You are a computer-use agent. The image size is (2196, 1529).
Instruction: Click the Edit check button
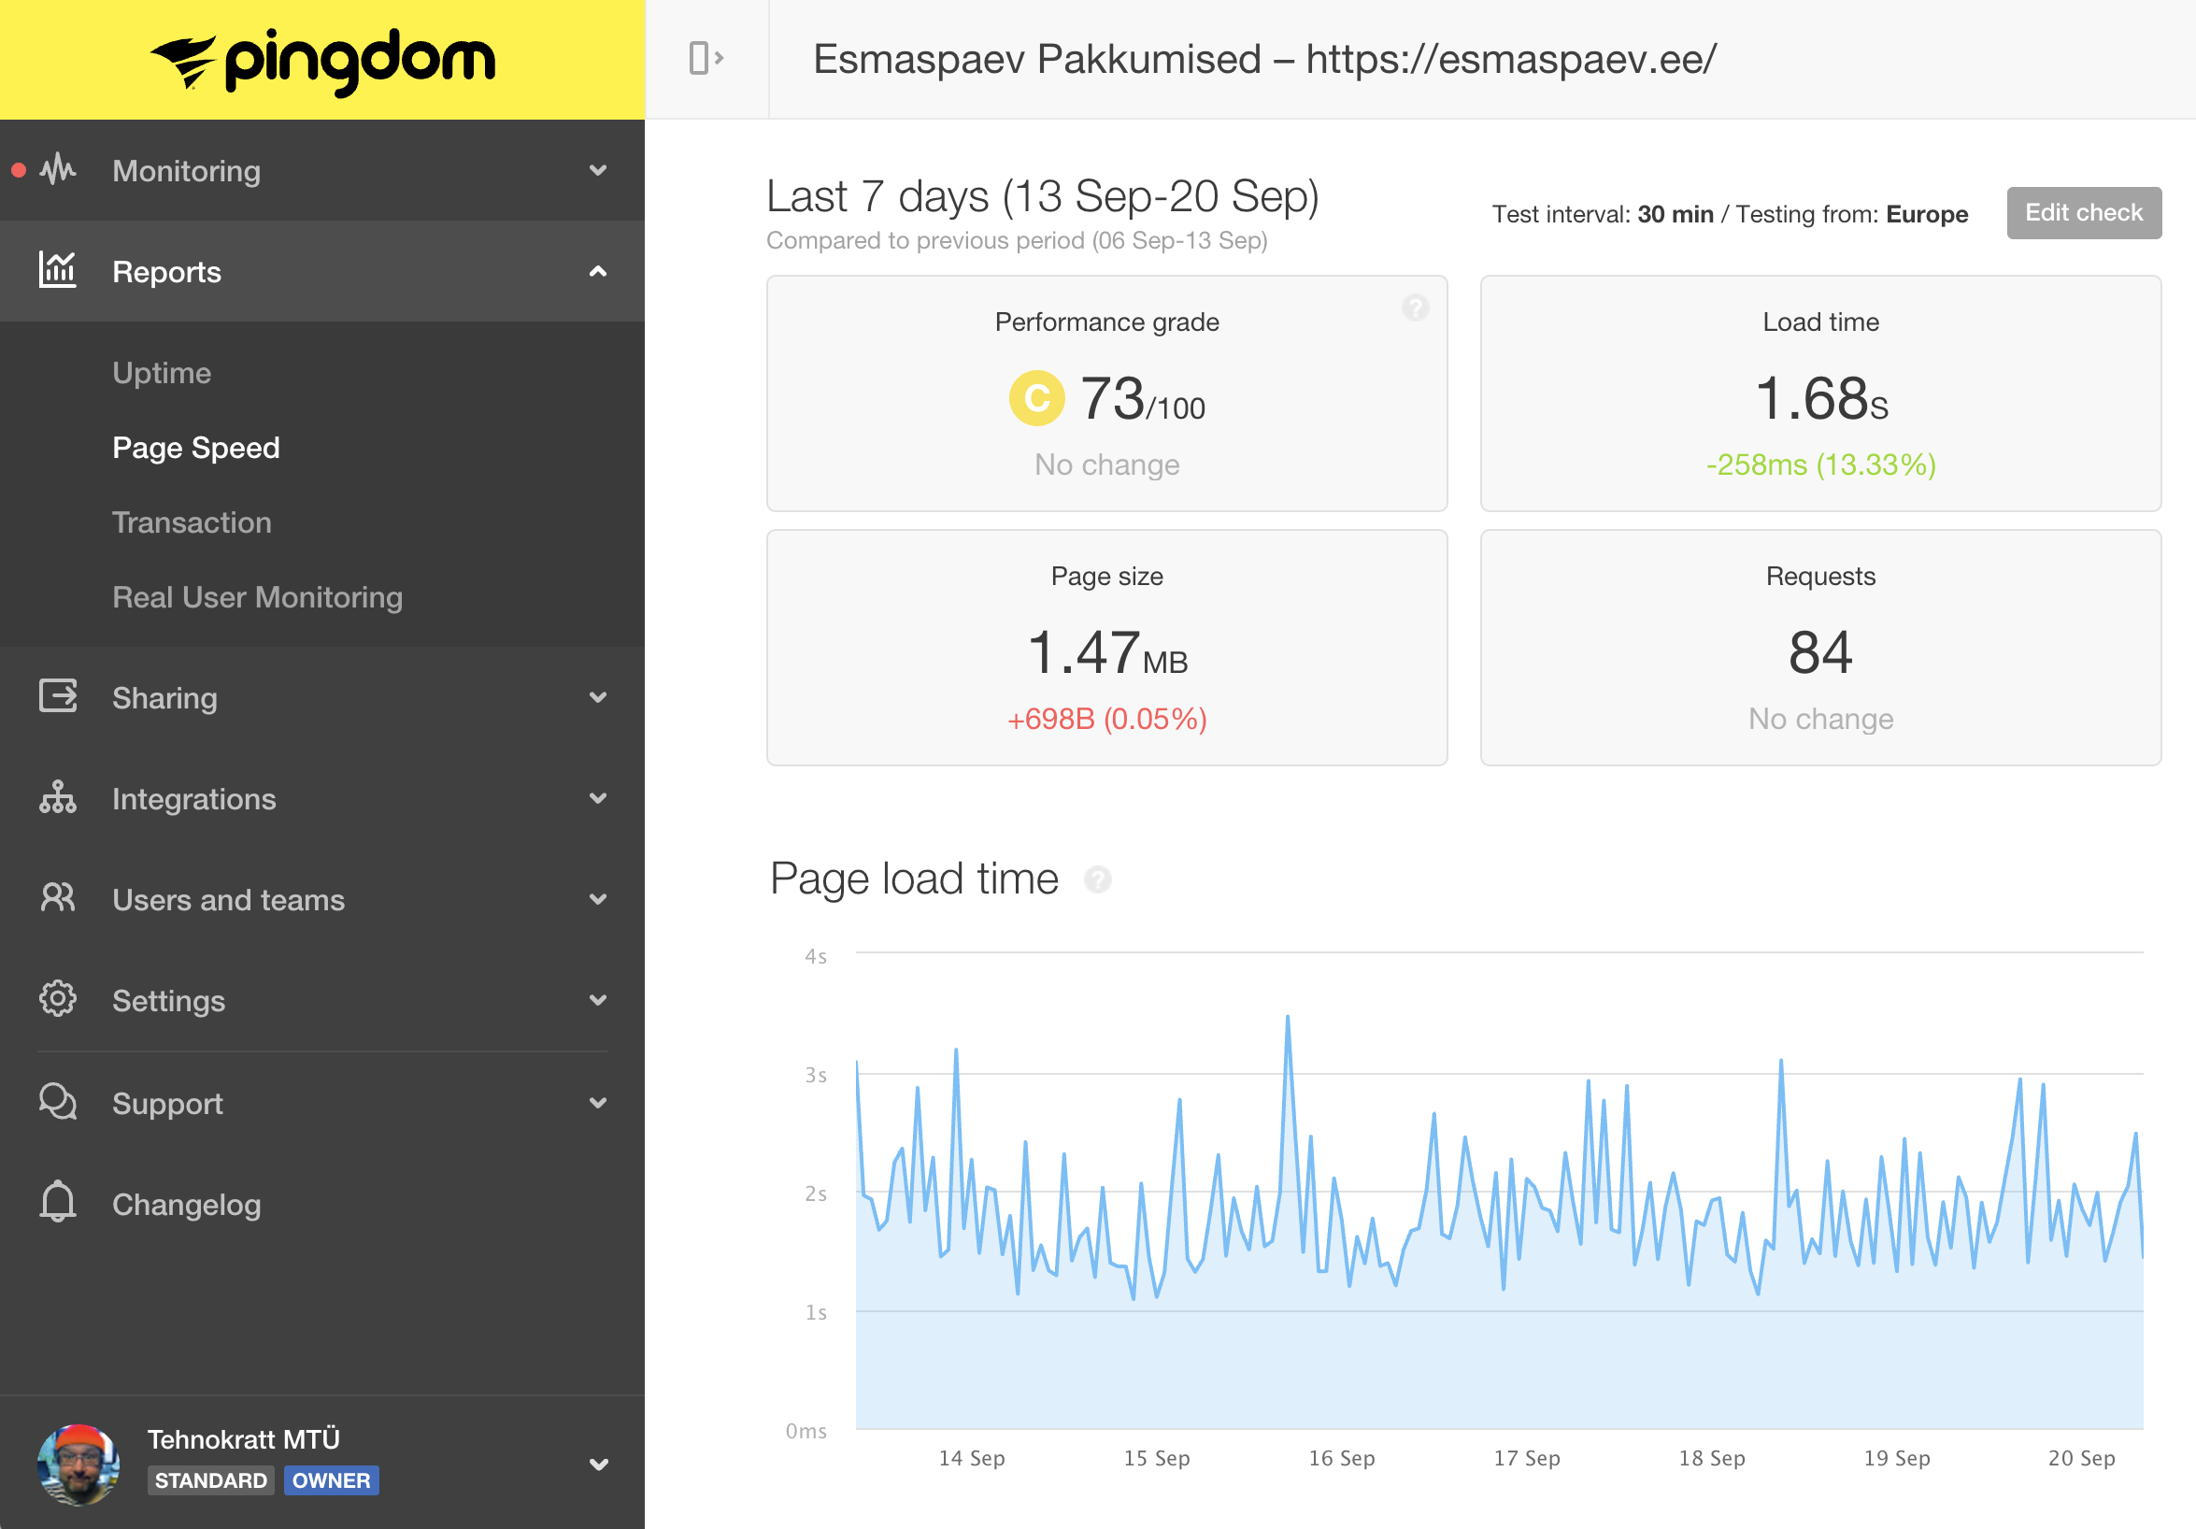pyautogui.click(x=2084, y=212)
